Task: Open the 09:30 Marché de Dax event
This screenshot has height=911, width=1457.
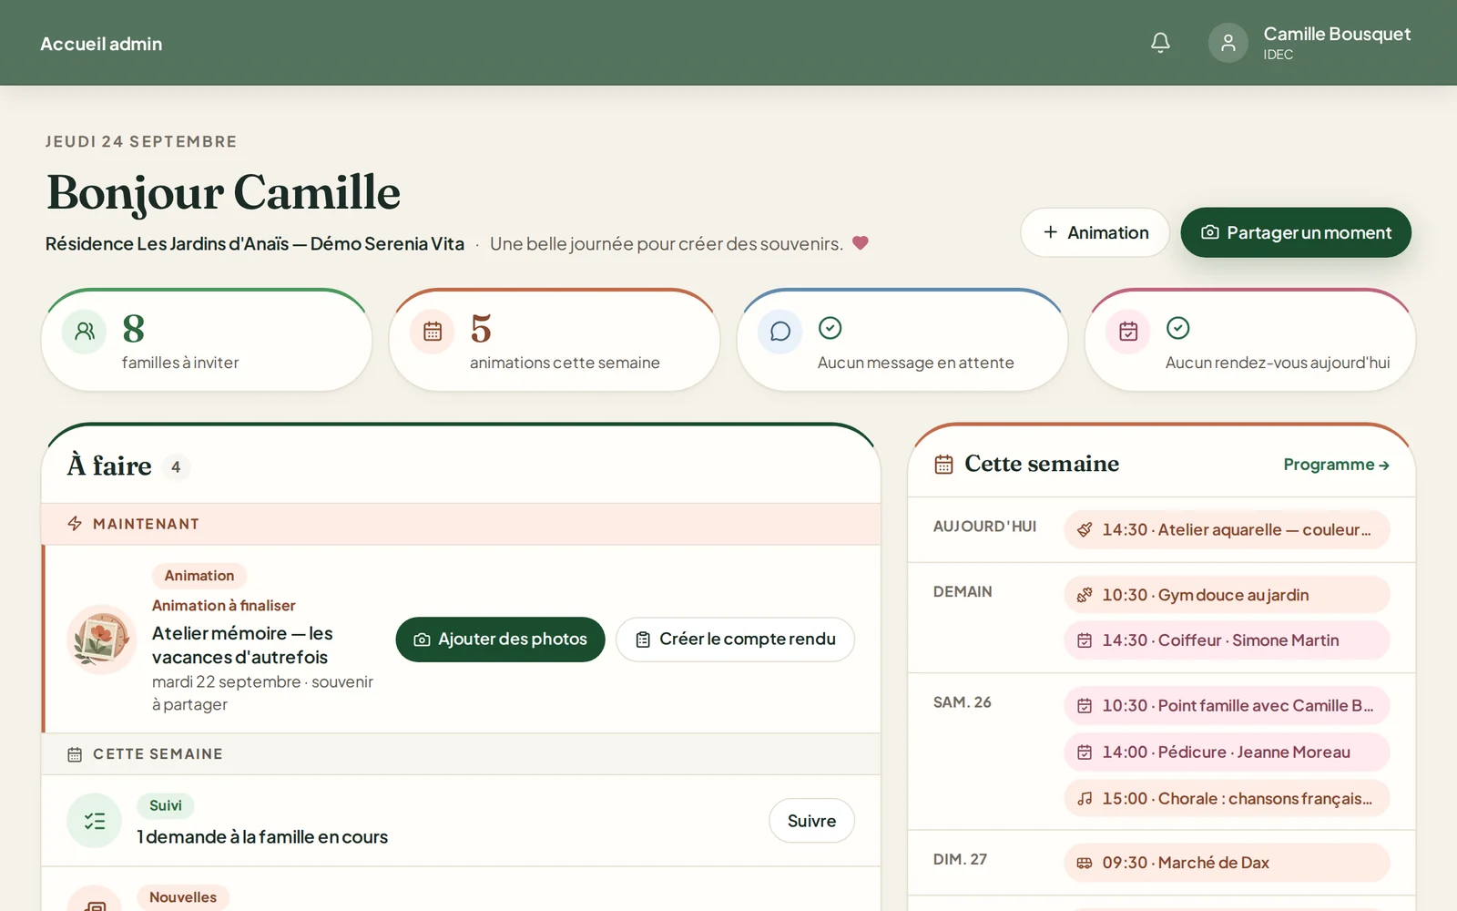Action: [x=1227, y=863]
